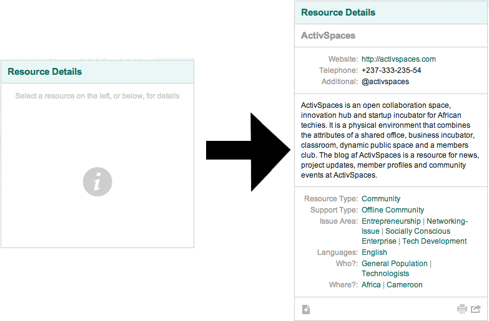Screen dimensions: 489x321
Task: Click the ActivSpaces description paragraph
Action: point(390,140)
